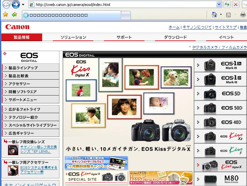The height and width of the screenshot is (186, 247).
Task: Click the Add to Favorites icon
Action: (15, 15)
